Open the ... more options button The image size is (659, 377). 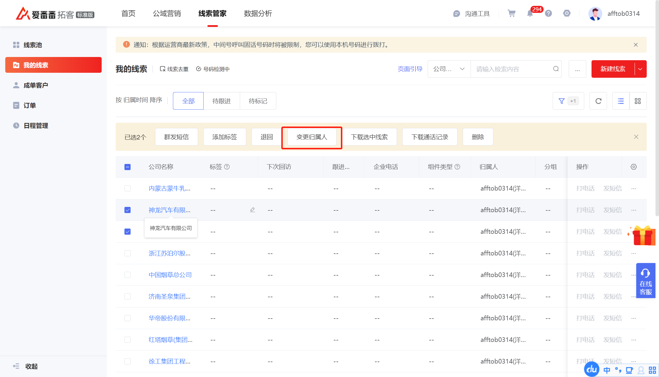click(x=578, y=69)
